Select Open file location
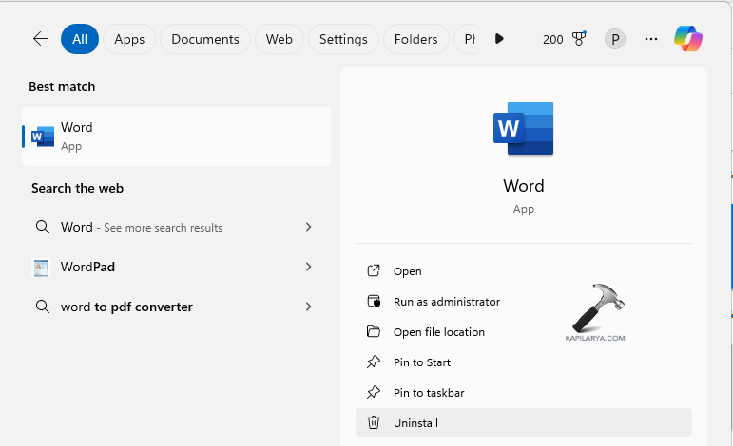 click(438, 332)
